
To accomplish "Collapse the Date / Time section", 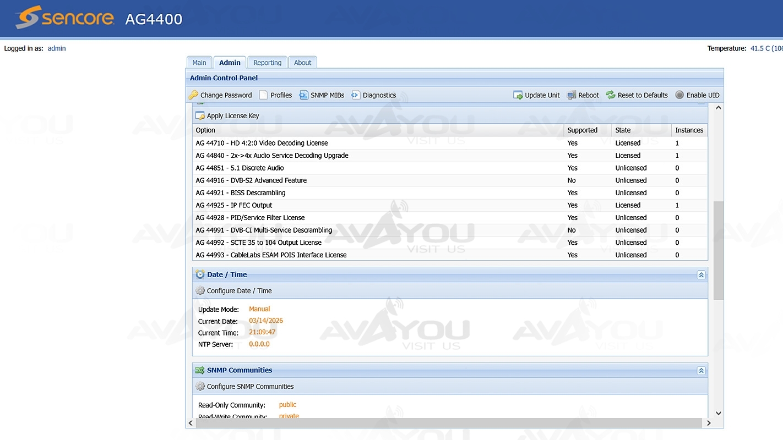I will [701, 275].
